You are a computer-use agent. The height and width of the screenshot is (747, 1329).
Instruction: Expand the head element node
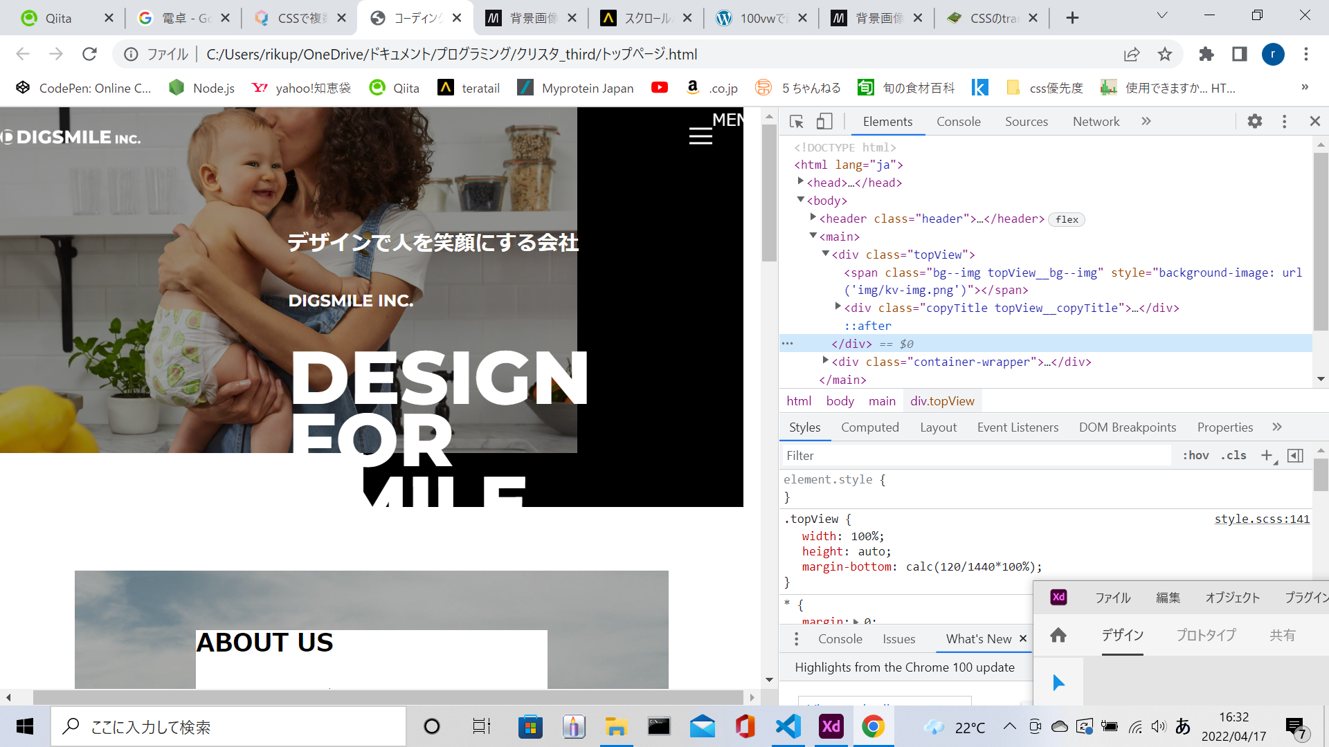tap(801, 182)
